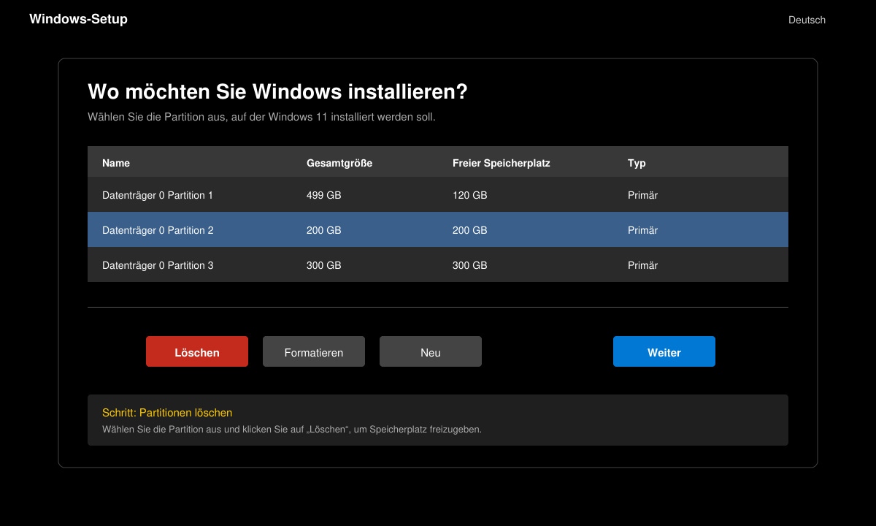Click the Formatieren button
This screenshot has width=876, height=526.
[314, 351]
